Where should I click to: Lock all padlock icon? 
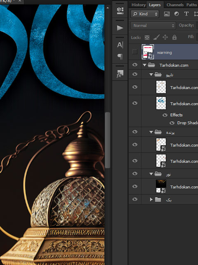coord(174,37)
